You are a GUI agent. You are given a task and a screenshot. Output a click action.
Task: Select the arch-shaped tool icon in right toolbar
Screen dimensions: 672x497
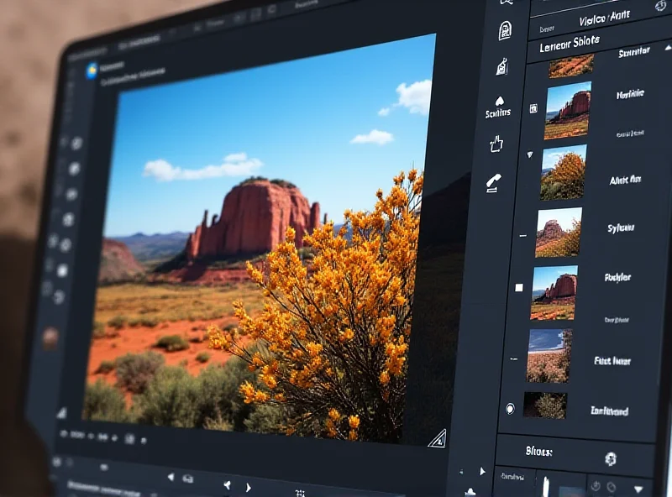click(x=505, y=30)
